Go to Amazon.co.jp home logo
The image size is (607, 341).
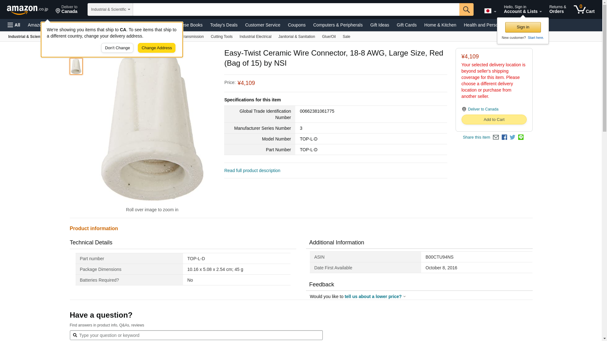pos(28,9)
